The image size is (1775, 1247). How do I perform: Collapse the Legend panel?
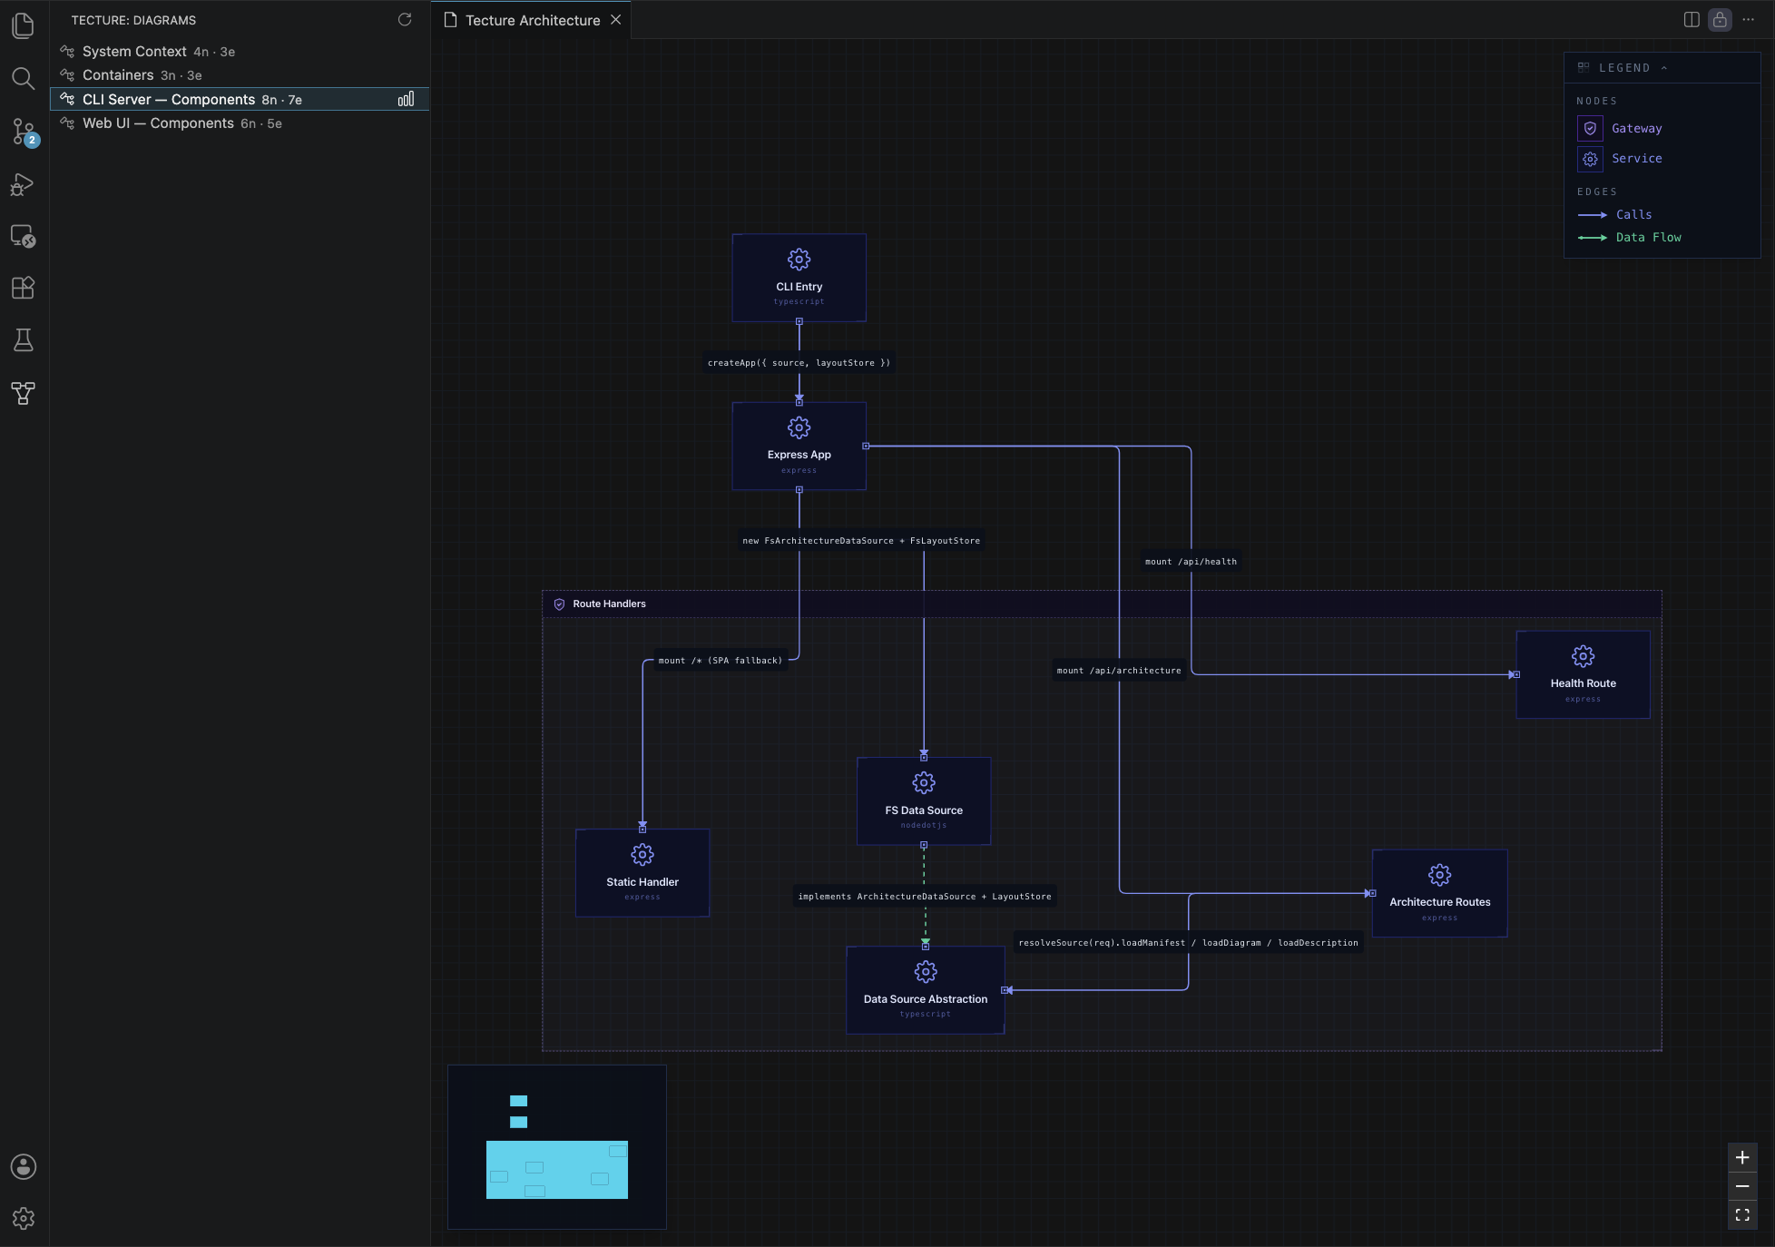(x=1664, y=68)
